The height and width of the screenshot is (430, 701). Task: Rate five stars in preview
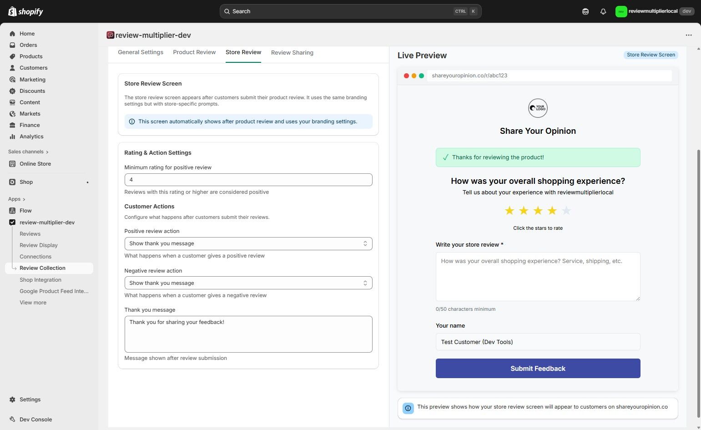(x=566, y=211)
